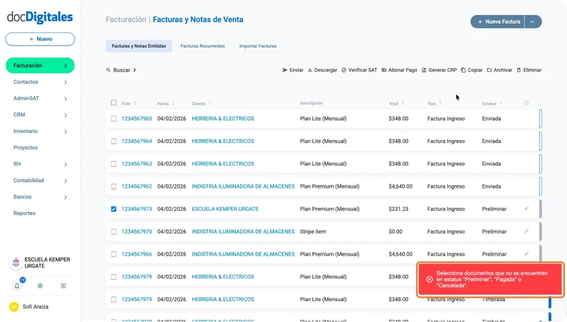Open client link ESCUELA KEMPER URGATE in table

[225, 209]
